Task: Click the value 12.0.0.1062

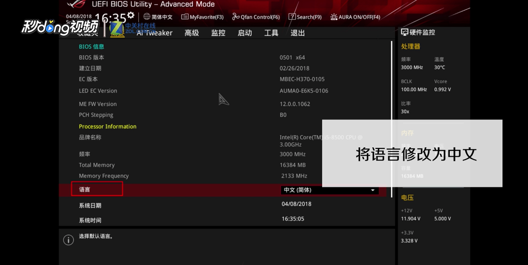Action: click(294, 104)
